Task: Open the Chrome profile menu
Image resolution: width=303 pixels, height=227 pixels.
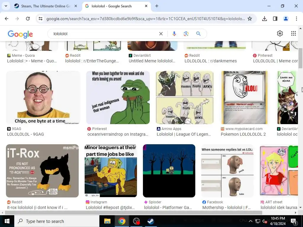Action: click(x=286, y=19)
